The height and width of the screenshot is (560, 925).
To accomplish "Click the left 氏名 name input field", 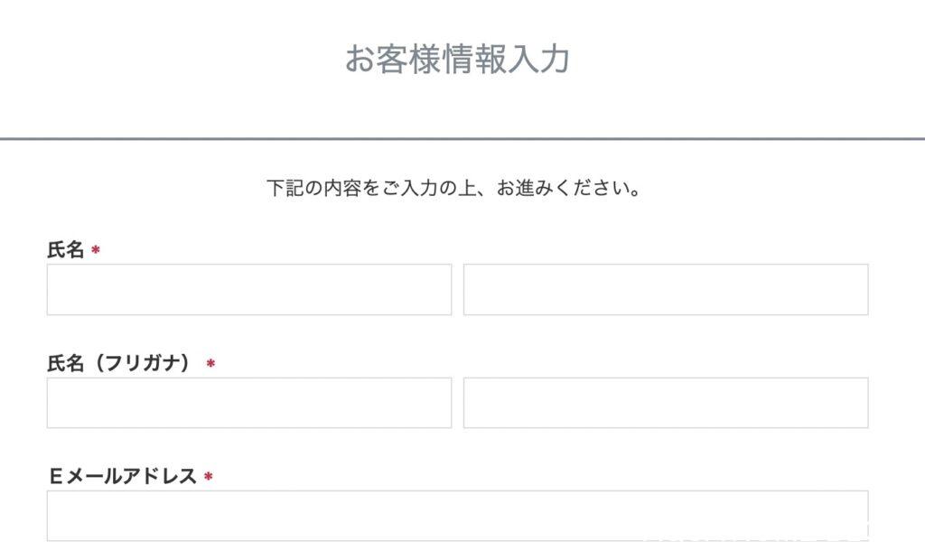I will (x=248, y=290).
